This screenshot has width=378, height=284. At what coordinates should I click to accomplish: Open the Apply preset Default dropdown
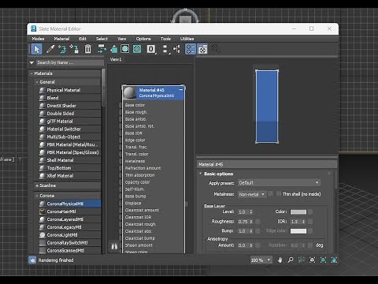coord(279,182)
